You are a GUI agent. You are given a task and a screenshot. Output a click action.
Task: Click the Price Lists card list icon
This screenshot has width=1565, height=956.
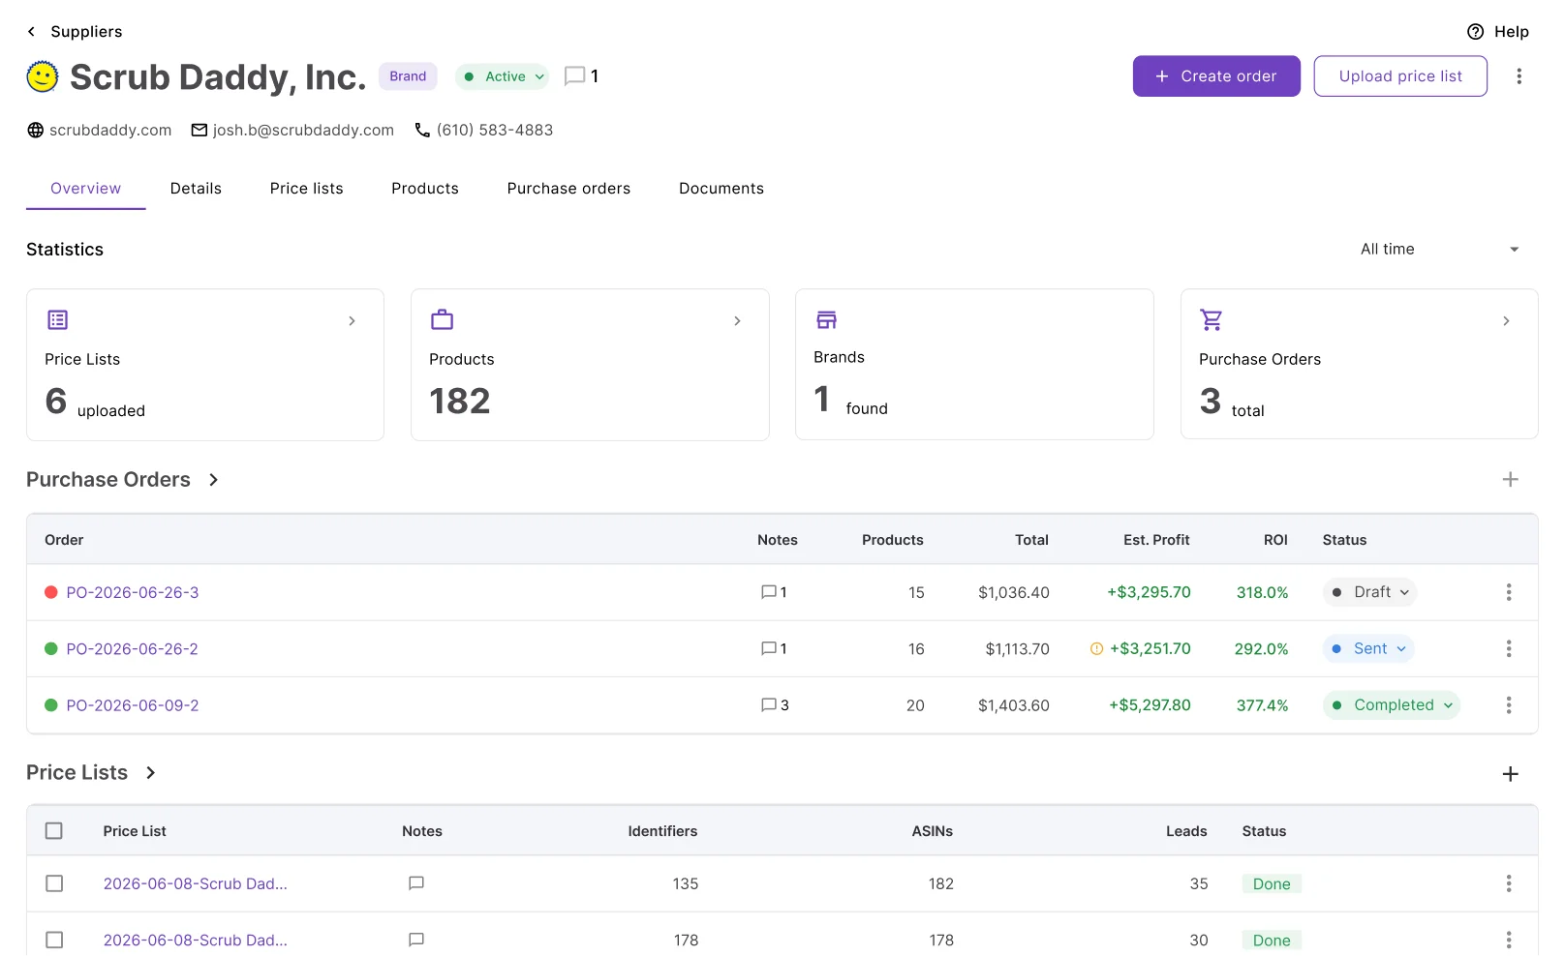pyautogui.click(x=58, y=319)
